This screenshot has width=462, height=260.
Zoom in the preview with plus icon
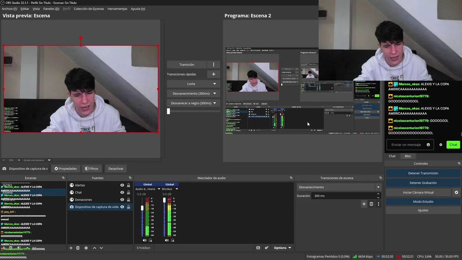(18, 160)
